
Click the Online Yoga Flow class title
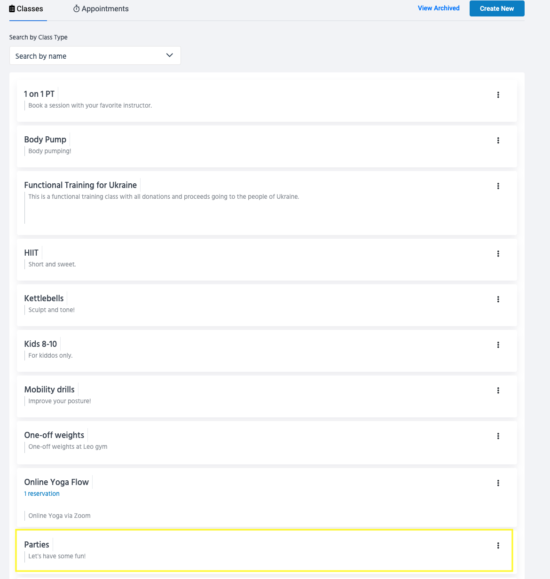click(56, 482)
